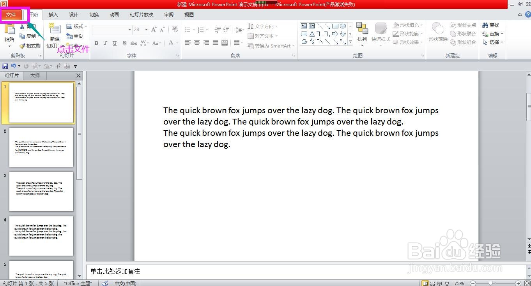Click the decrease font size icon
The height and width of the screenshot is (286, 531).
click(x=162, y=30)
